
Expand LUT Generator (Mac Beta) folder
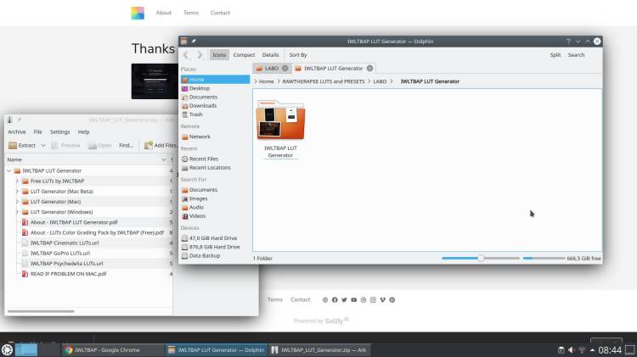click(17, 192)
